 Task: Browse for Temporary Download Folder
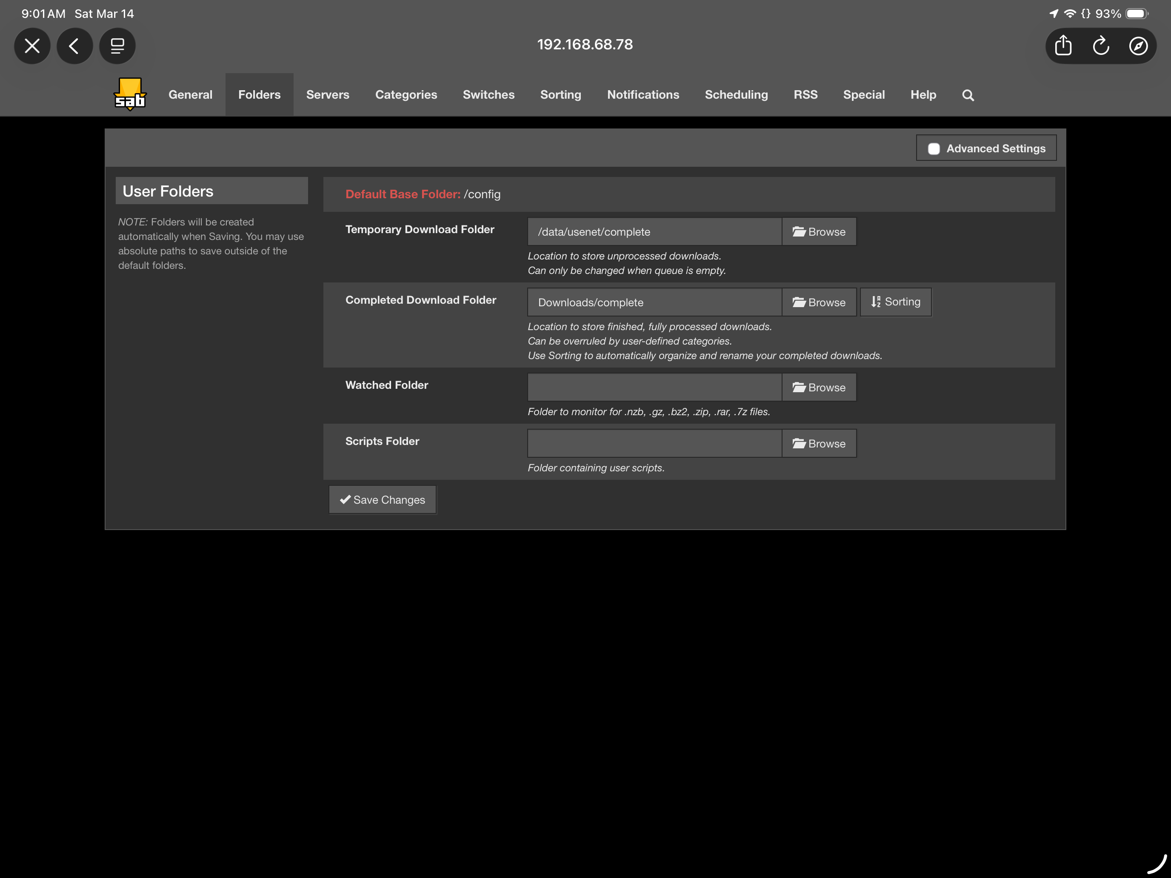(x=819, y=232)
